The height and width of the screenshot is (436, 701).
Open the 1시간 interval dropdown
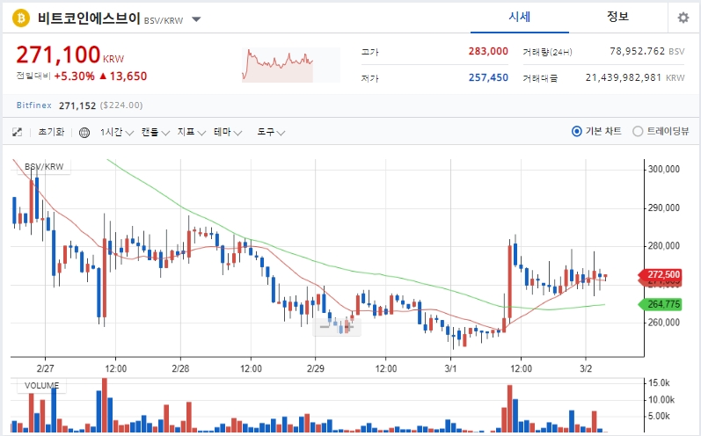tap(117, 132)
